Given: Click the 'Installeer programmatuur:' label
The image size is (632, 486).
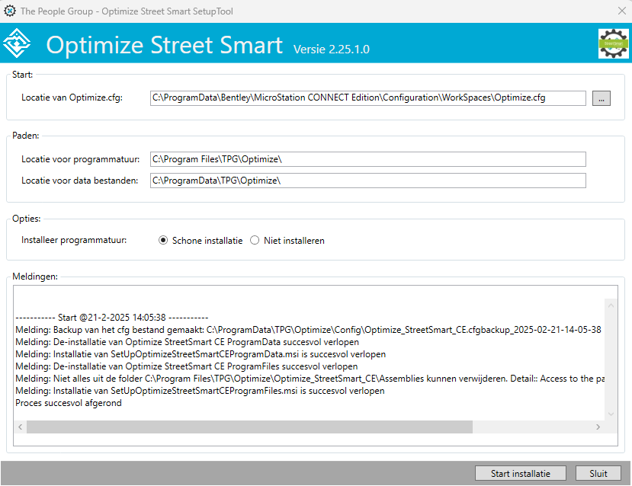Looking at the screenshot, I should pos(74,241).
